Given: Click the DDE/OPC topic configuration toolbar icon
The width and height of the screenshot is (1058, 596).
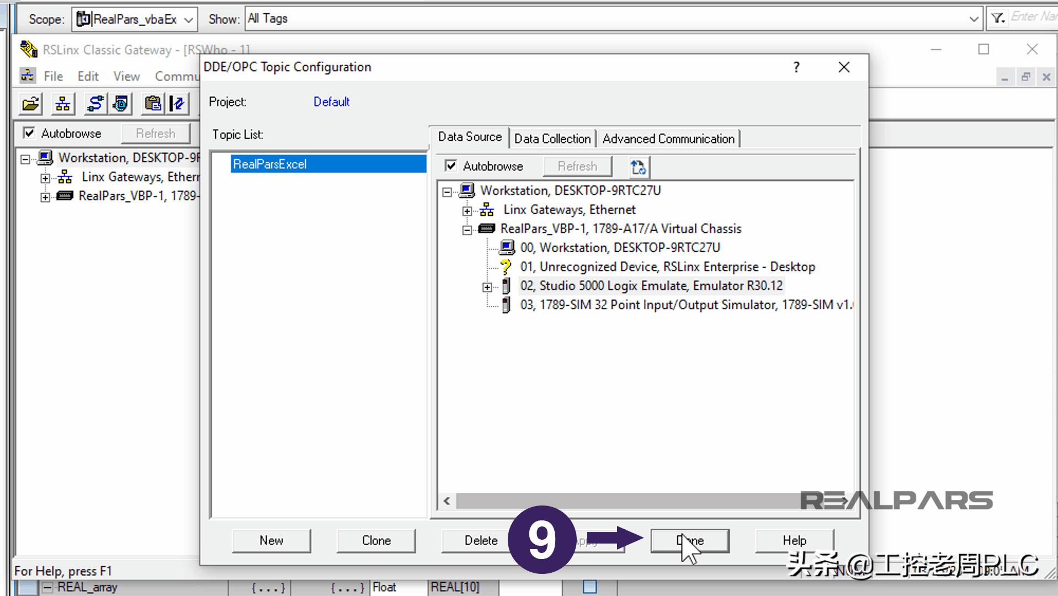Looking at the screenshot, I should (178, 104).
